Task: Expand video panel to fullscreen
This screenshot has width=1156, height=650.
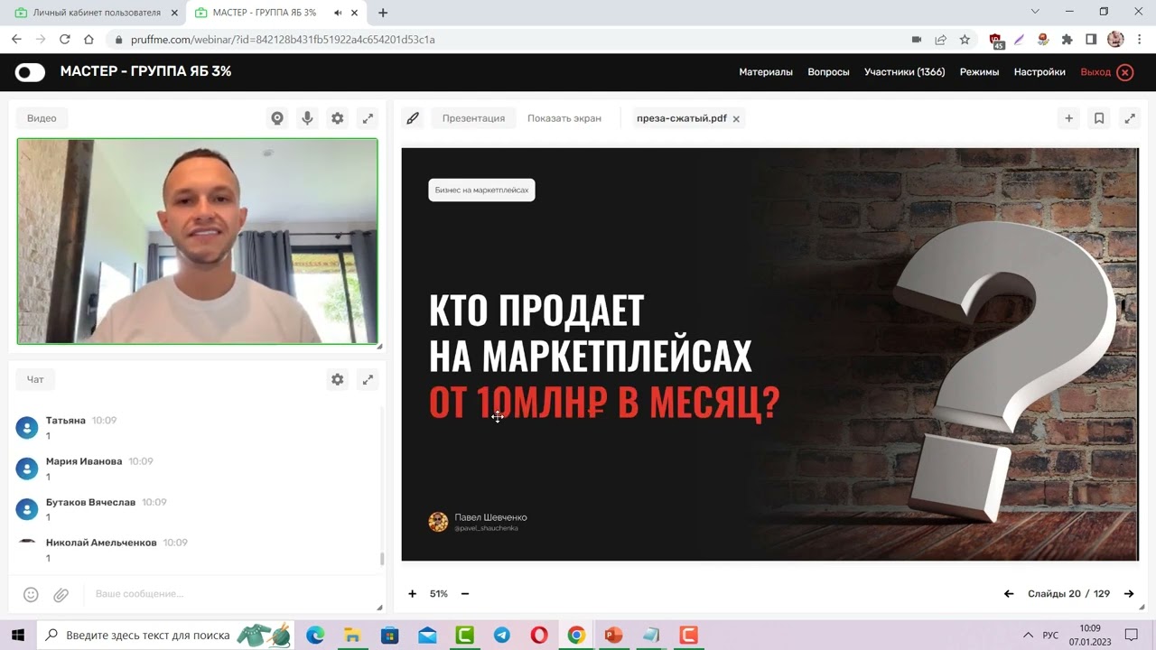Action: (368, 117)
